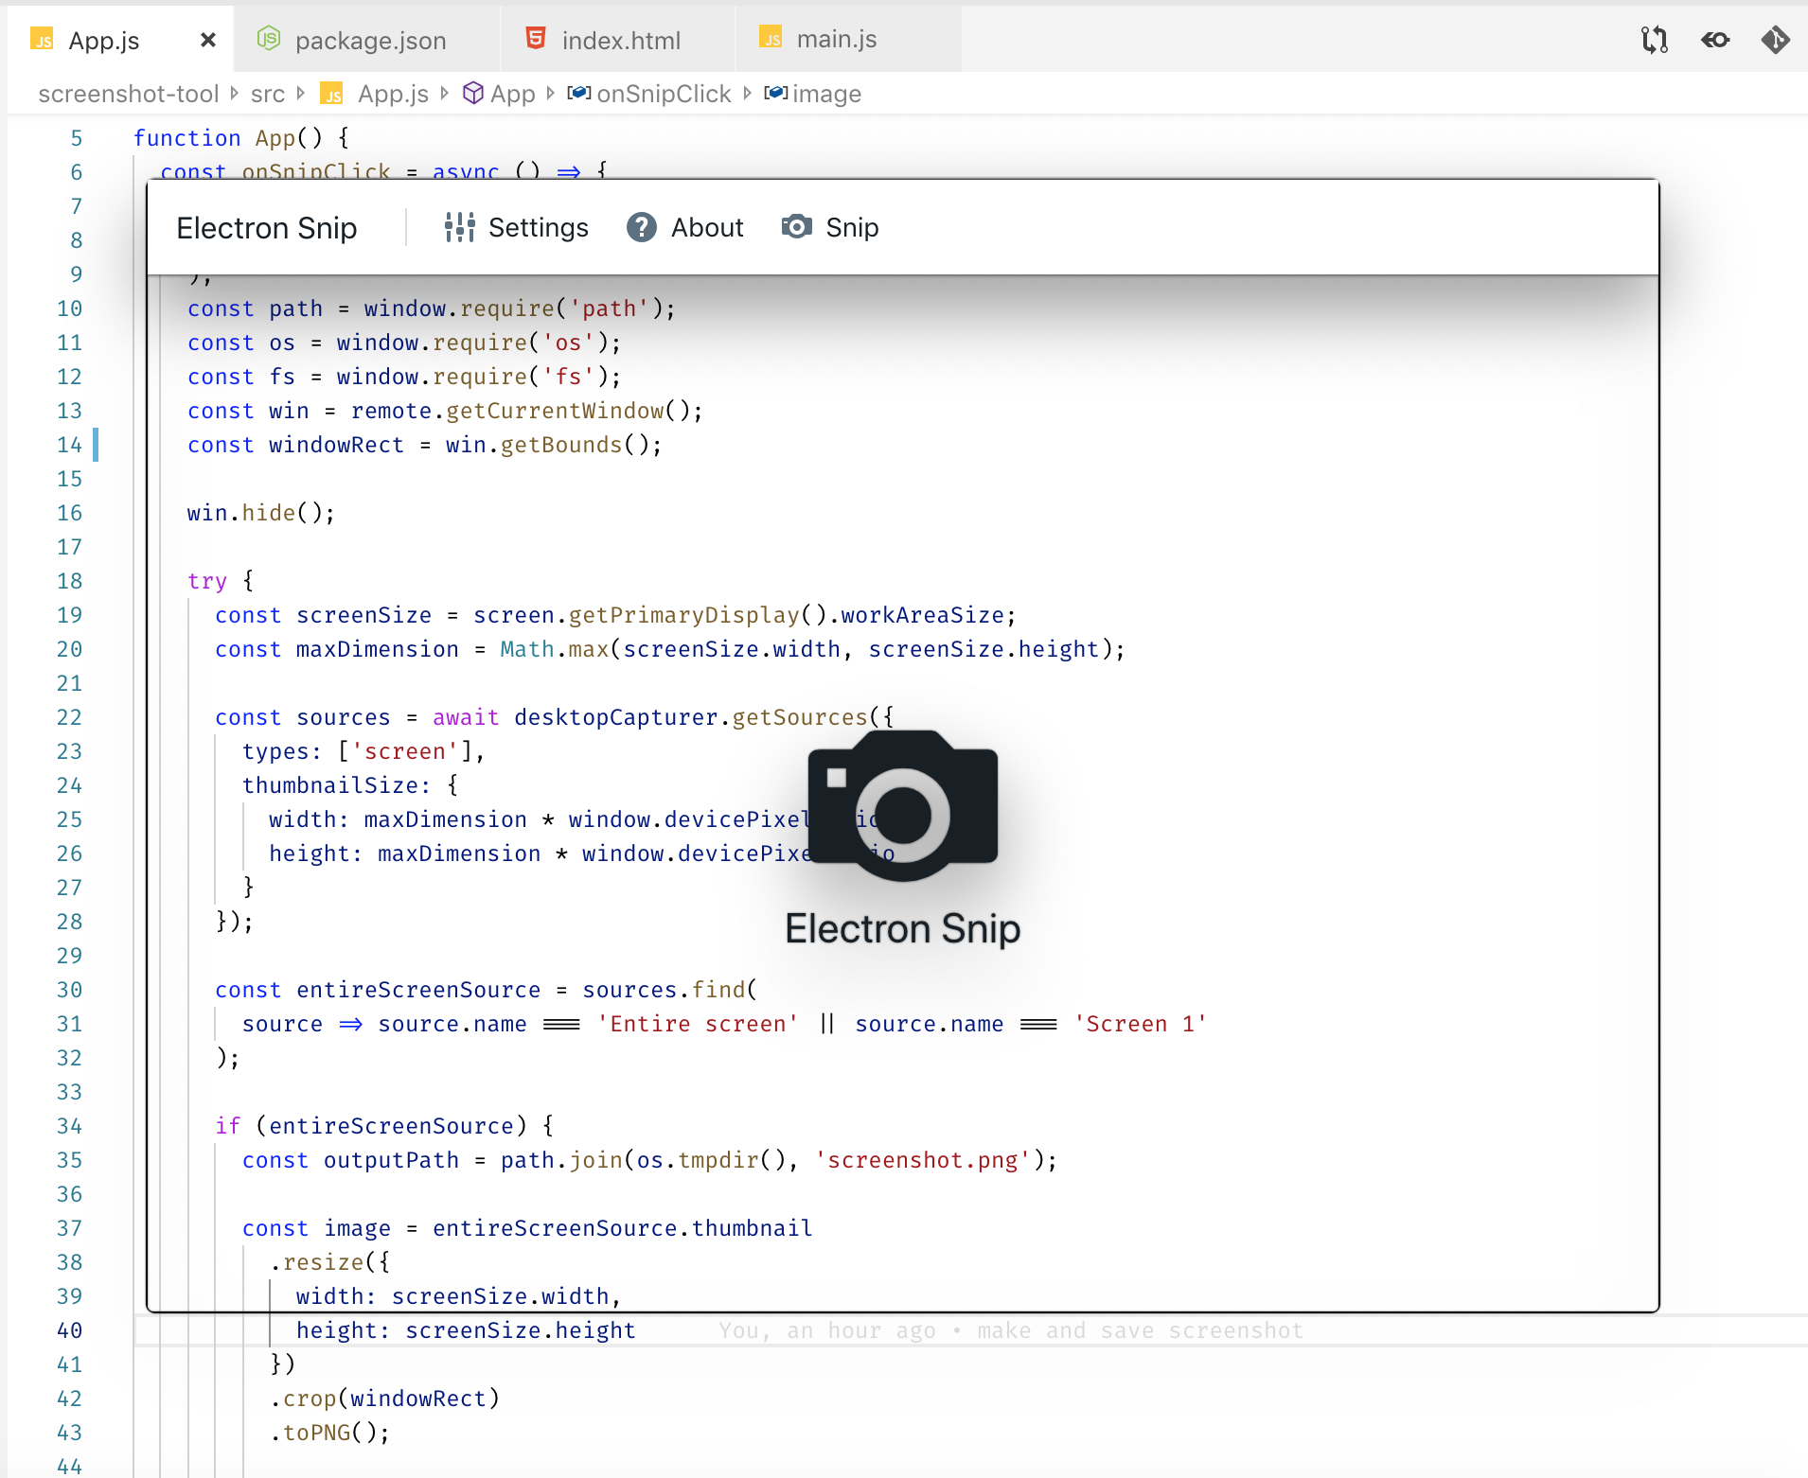Viewport: 1808px width, 1478px height.
Task: Click 'getPrimaryDisplay' in the code
Action: coord(684,615)
